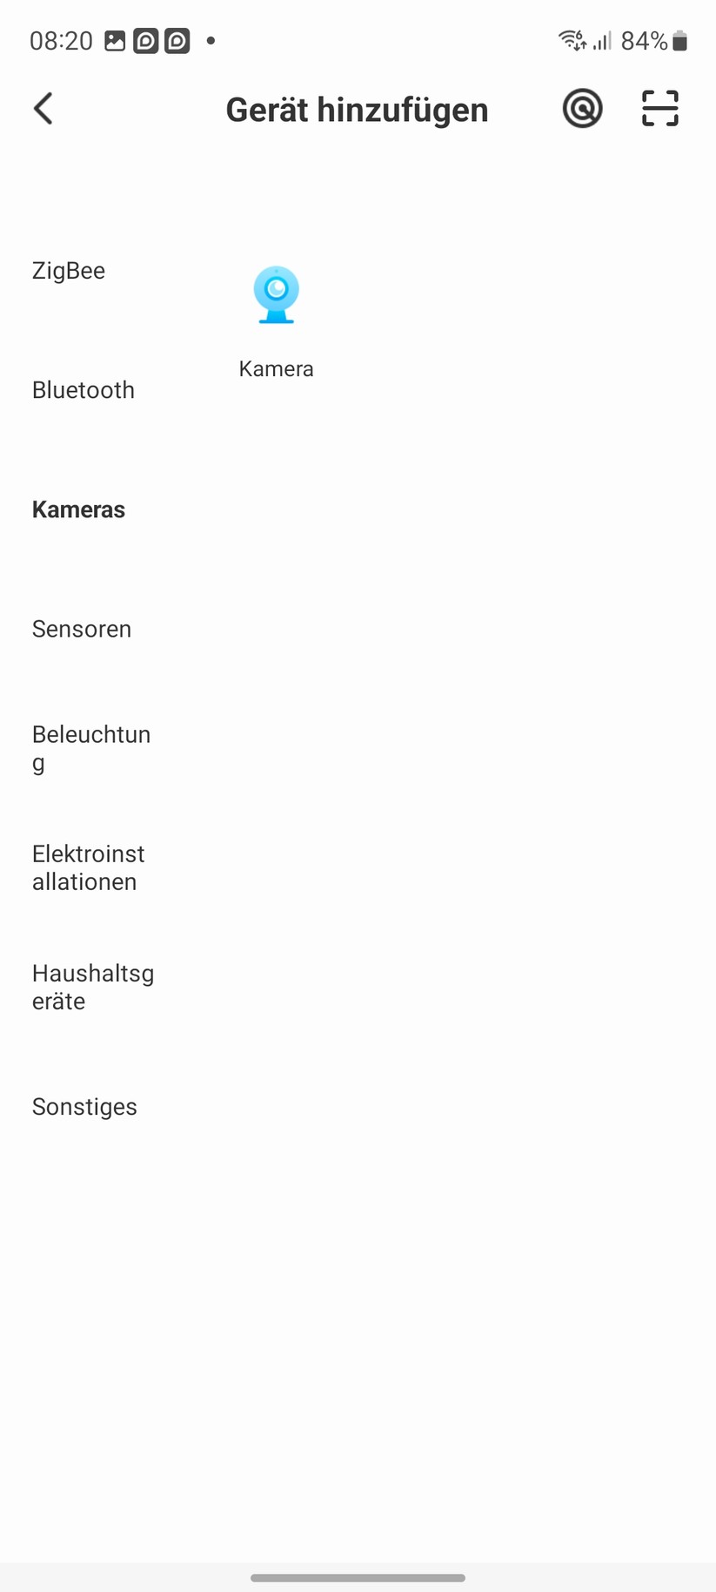Tap the bottom home gesture bar
Viewport: 716px width, 1592px height.
[358, 1577]
